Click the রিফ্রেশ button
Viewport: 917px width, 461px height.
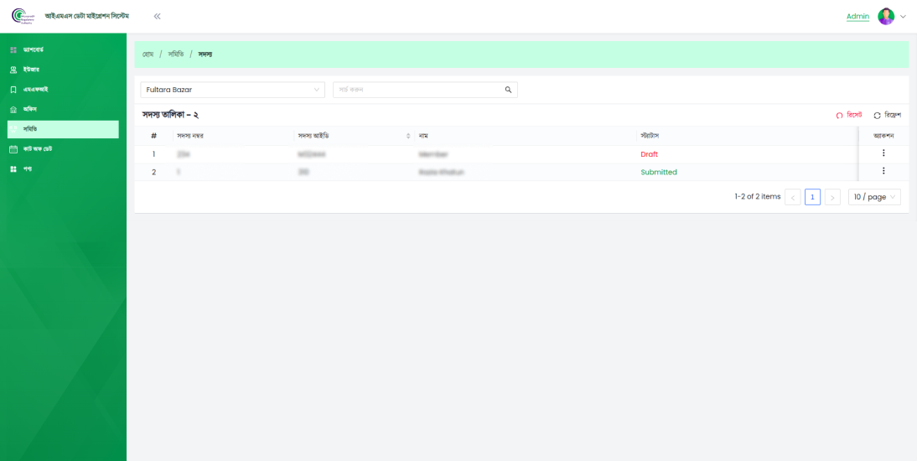(x=887, y=115)
